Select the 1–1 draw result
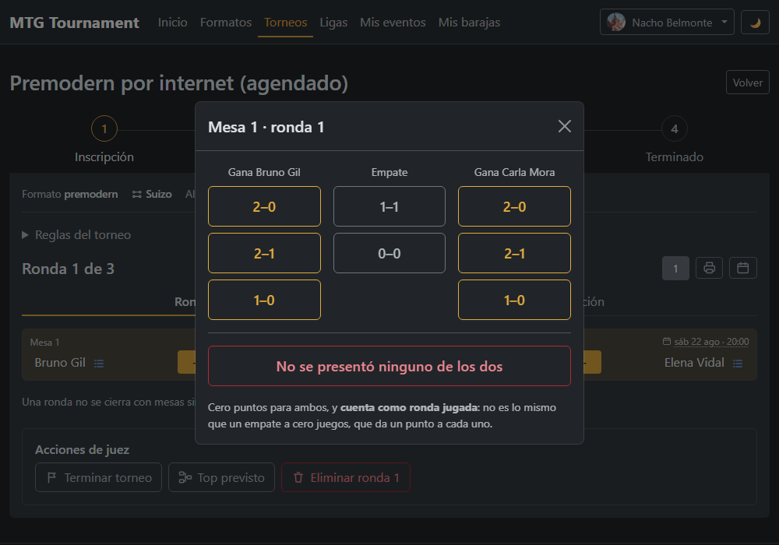 coord(389,206)
